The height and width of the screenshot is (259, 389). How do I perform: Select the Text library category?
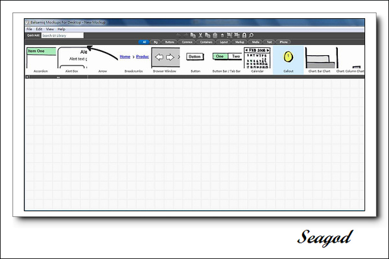269,42
